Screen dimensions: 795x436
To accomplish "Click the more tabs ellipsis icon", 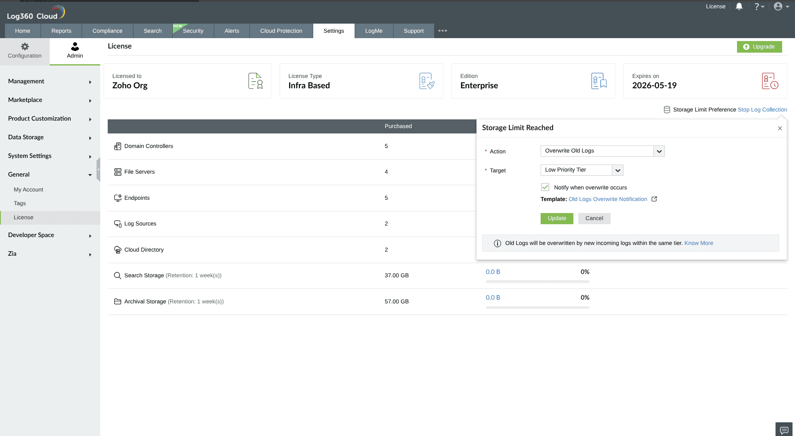I will [x=442, y=31].
